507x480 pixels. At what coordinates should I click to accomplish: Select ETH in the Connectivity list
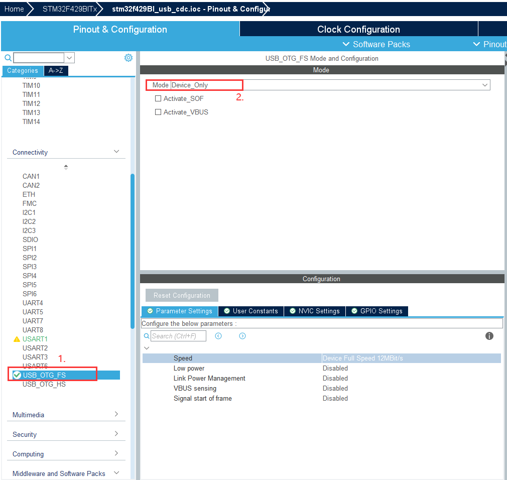(x=29, y=194)
